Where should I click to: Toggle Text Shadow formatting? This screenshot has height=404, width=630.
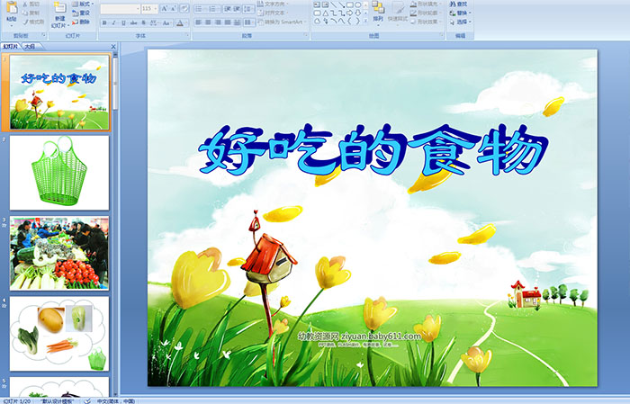tap(143, 22)
